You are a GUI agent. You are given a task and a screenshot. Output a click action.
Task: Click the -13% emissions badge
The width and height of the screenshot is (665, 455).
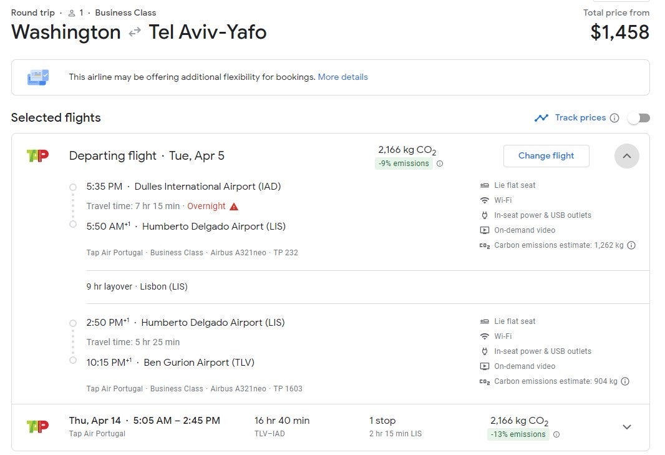(518, 434)
